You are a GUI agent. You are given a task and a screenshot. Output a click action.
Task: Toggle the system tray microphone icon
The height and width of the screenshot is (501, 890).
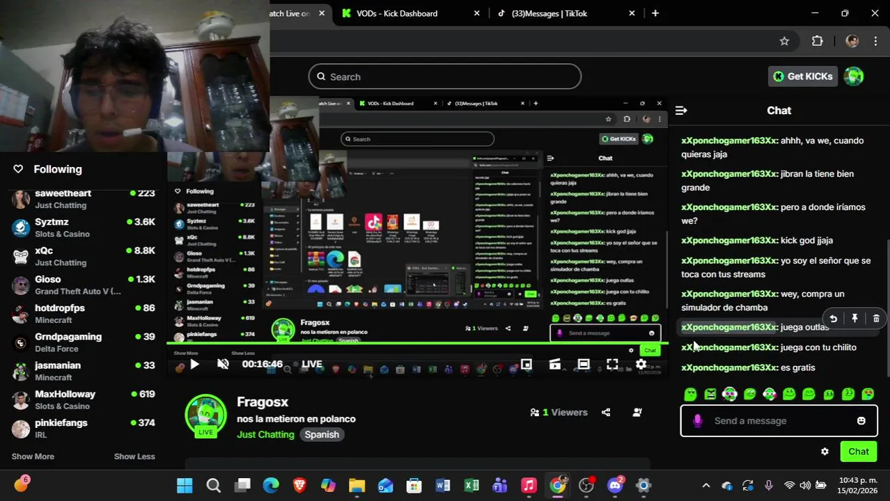pyautogui.click(x=769, y=485)
